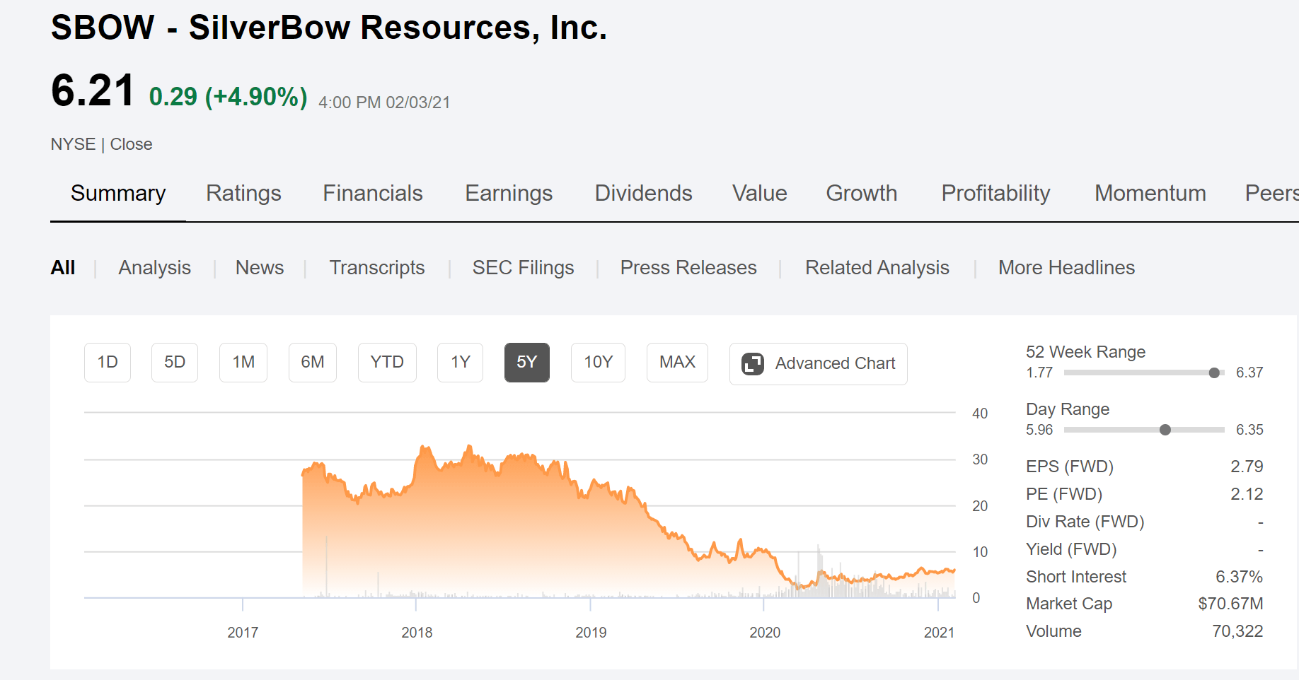Select the 1D chart range
Screen dimensions: 1299x680
(x=108, y=363)
